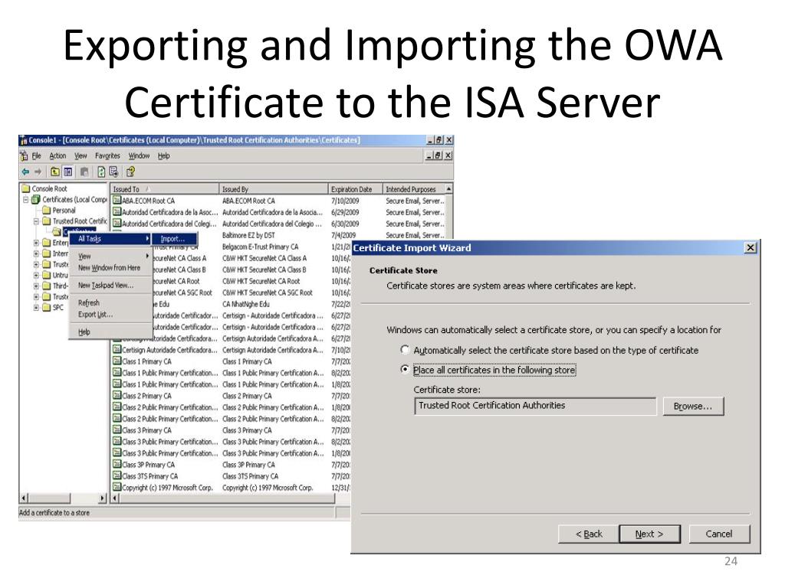
Task: Select the Certisign Autoridade Certificadora... row
Action: (x=230, y=350)
